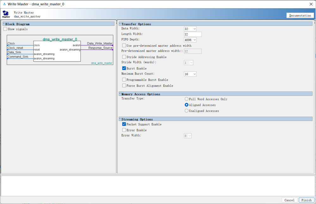Open the Maximum Burst Count dropdown
The image size is (316, 204).
click(x=190, y=74)
